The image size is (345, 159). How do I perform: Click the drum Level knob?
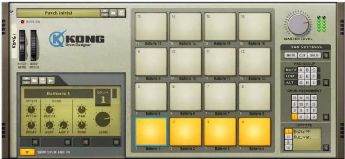click(x=103, y=119)
